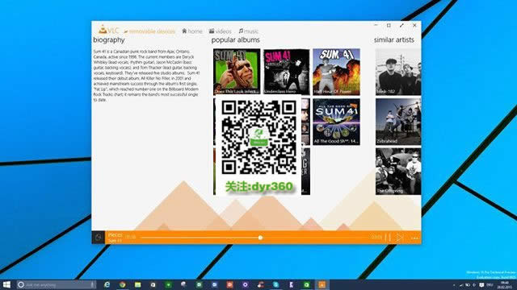This screenshot has width=517, height=290.
Task: Open the All The Good Sh** album
Action: 336,122
